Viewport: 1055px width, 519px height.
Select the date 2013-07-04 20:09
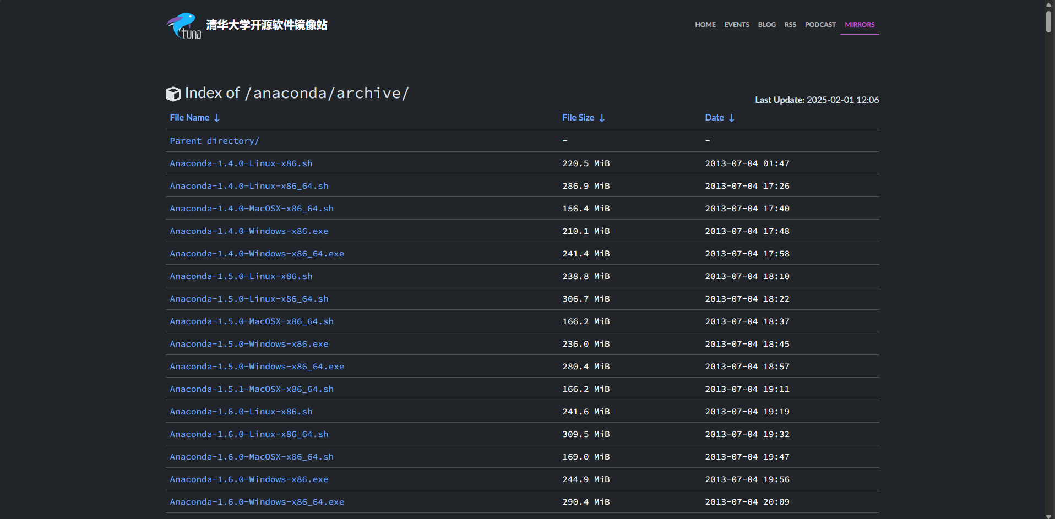tap(747, 502)
